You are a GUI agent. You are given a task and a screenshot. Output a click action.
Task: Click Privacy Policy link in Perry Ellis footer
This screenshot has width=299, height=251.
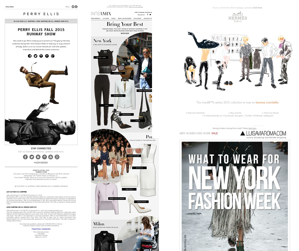point(36,229)
